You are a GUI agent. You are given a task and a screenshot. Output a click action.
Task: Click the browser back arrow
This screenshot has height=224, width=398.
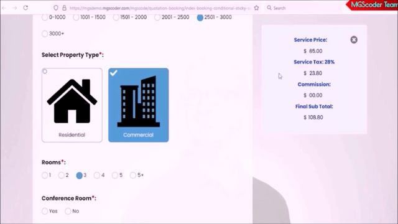pos(4,8)
